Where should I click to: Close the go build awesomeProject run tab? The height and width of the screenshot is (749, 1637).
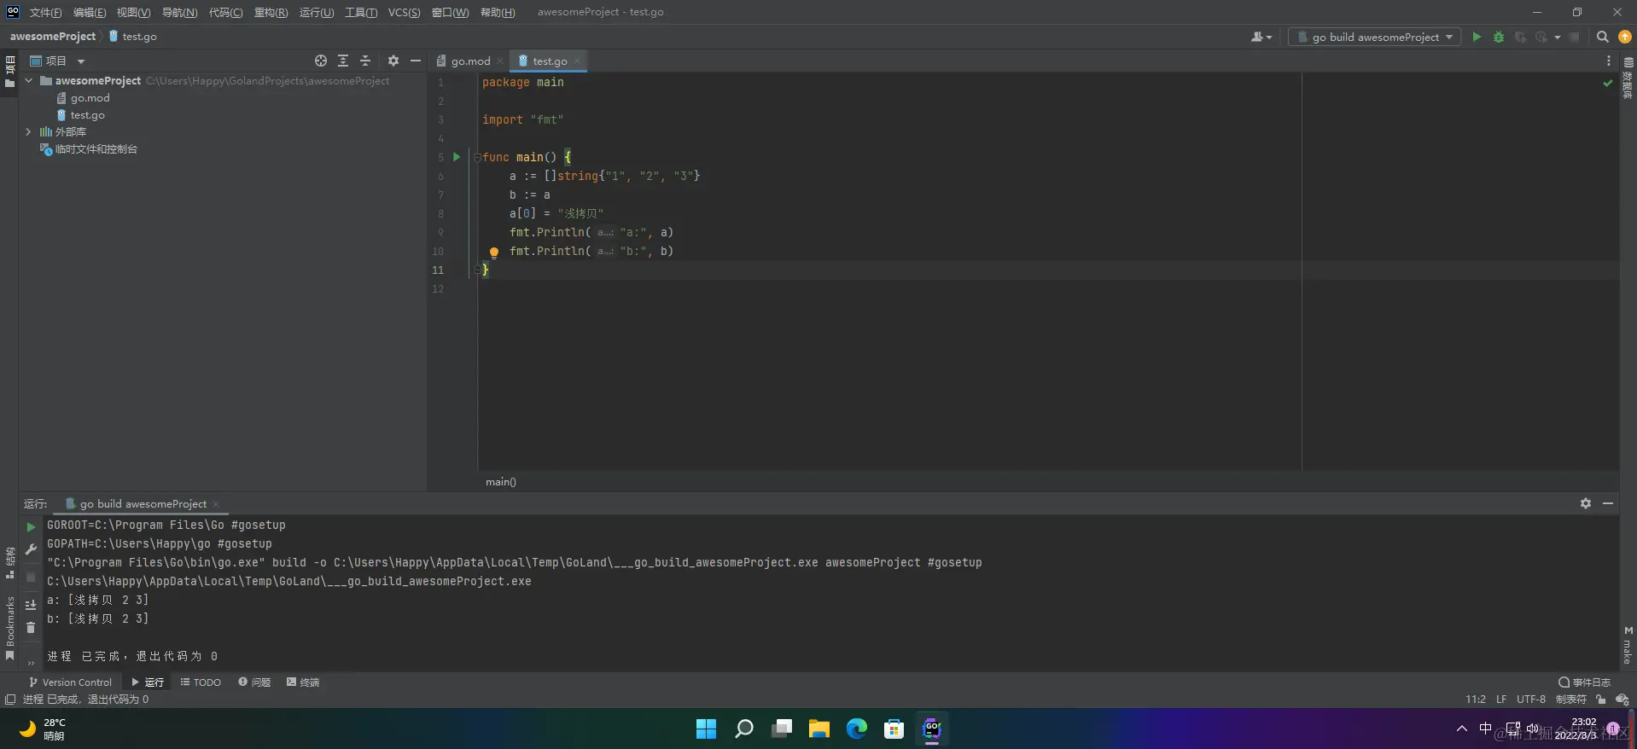[216, 504]
